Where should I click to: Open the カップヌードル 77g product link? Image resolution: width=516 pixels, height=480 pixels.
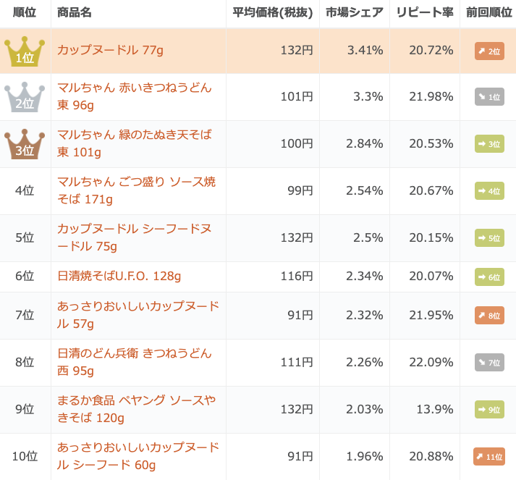(110, 51)
